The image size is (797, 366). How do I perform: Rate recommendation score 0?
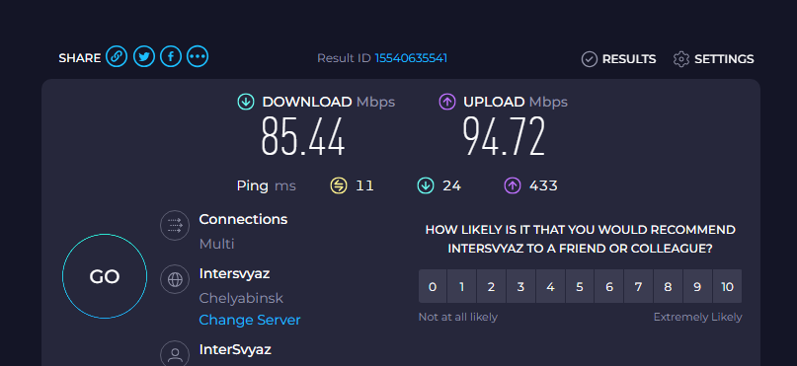433,286
